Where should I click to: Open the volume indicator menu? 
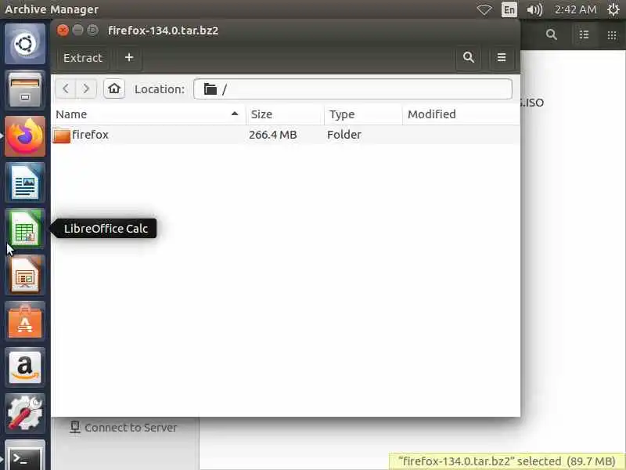coord(534,9)
